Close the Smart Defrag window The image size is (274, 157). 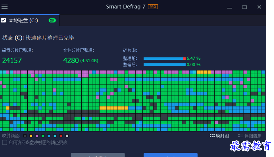click(x=259, y=7)
